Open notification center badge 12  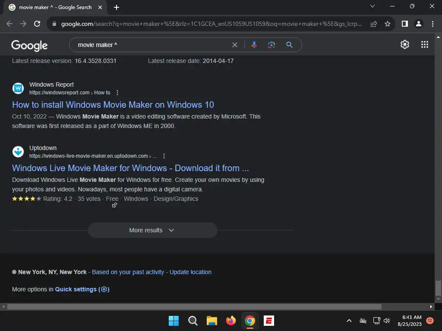click(x=430, y=320)
